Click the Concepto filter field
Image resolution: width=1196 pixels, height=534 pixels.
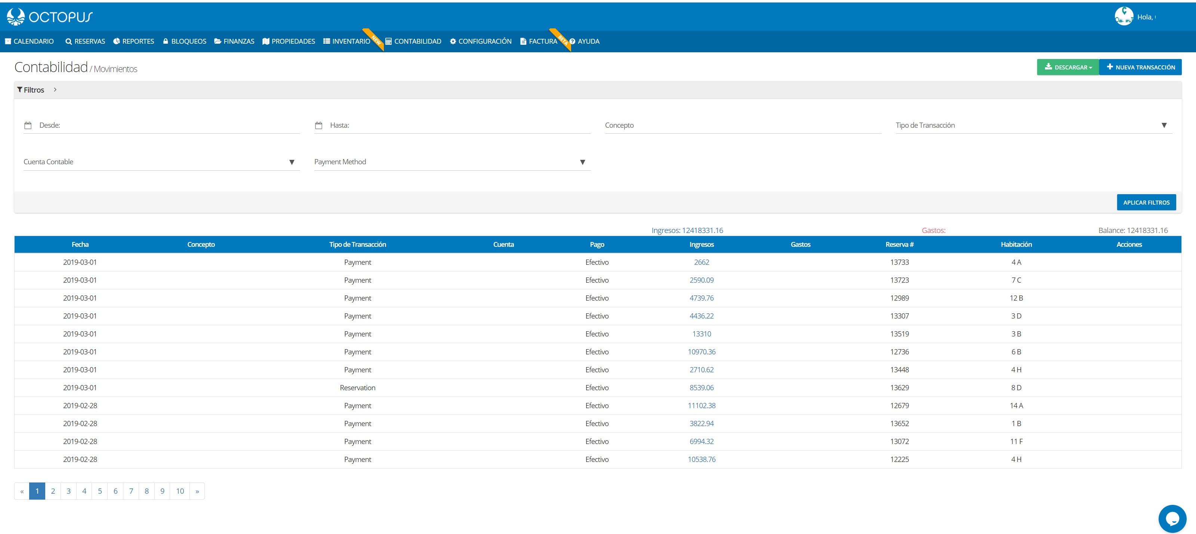742,125
